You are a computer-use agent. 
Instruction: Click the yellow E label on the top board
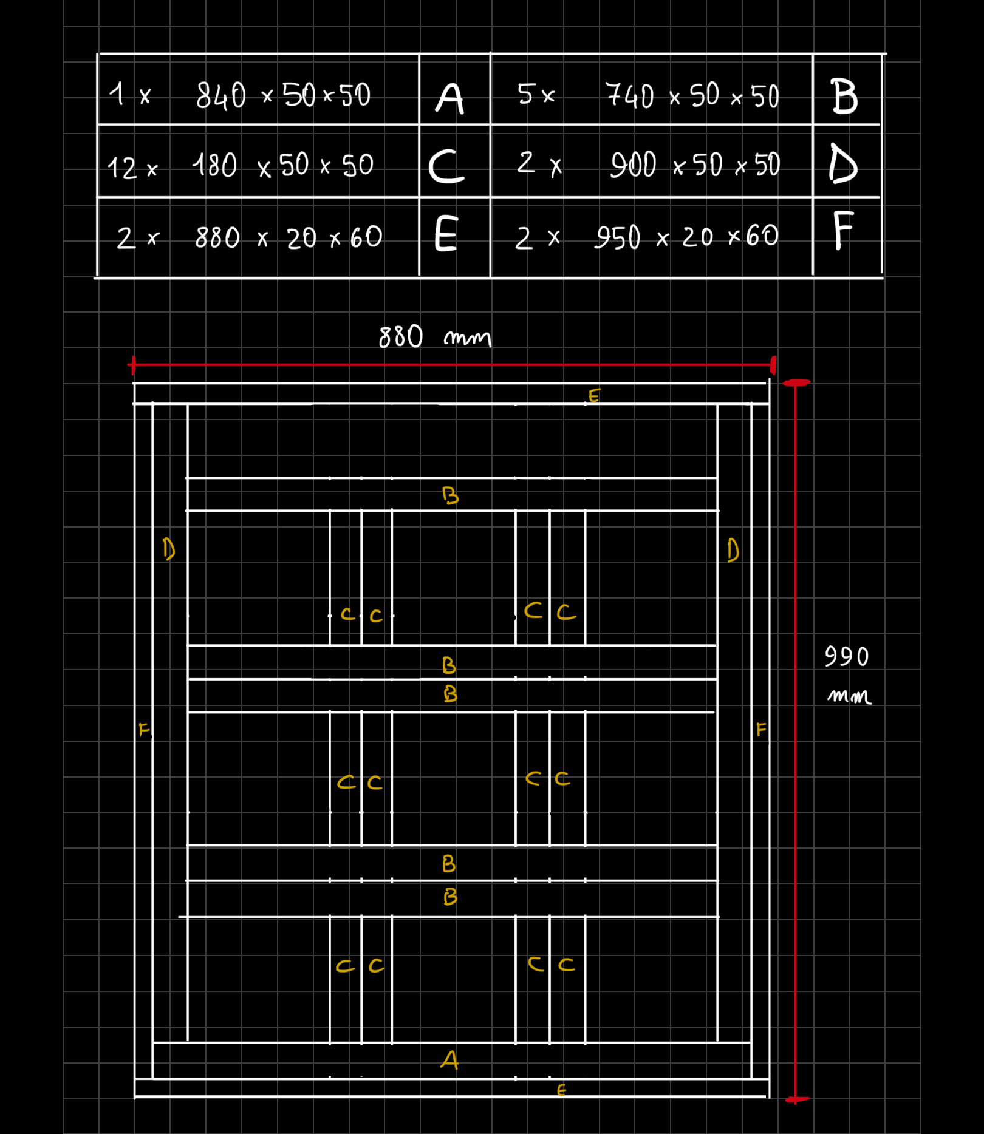[x=594, y=396]
